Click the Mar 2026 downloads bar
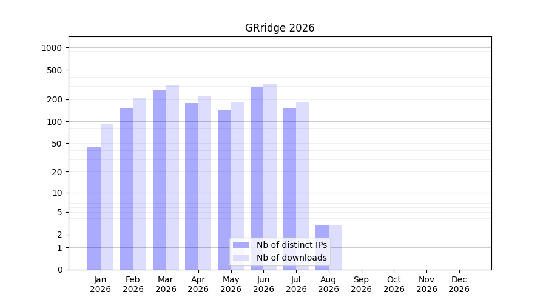Viewport: 546px width, 303px height. coord(172,178)
